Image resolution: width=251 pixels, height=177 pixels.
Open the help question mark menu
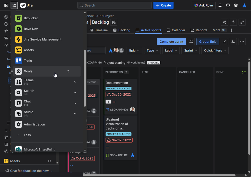pos(228,6)
